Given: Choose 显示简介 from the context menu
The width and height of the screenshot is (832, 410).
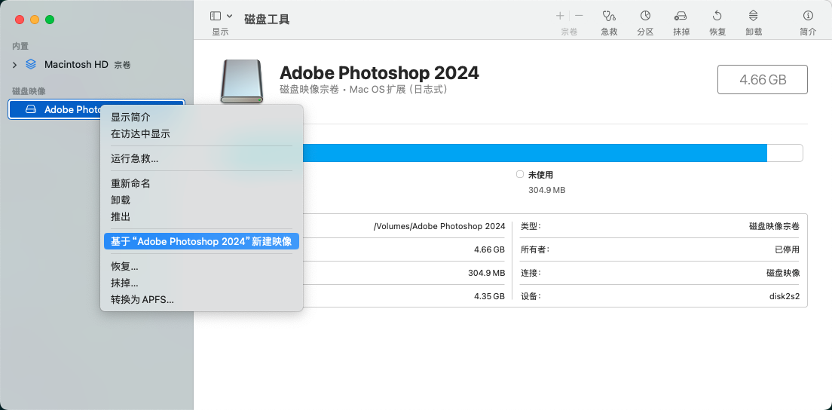Looking at the screenshot, I should click(x=130, y=118).
